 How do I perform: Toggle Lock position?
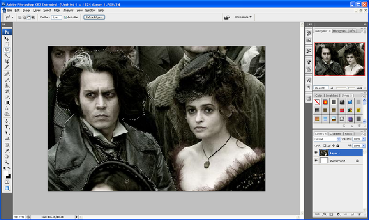pos(333,145)
